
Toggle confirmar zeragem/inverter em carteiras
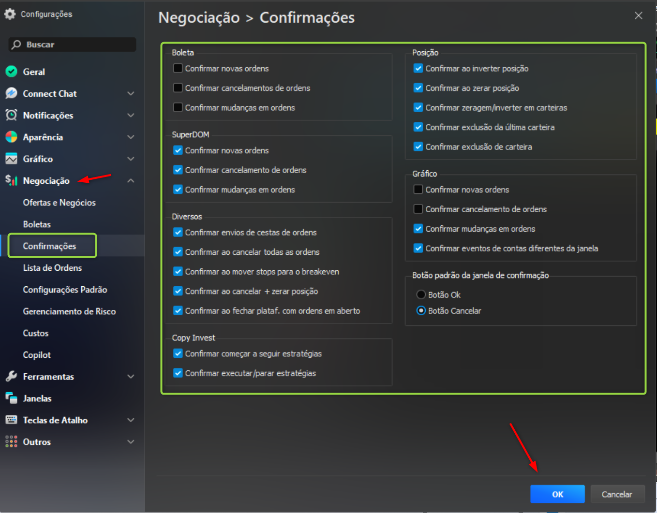pyautogui.click(x=418, y=107)
